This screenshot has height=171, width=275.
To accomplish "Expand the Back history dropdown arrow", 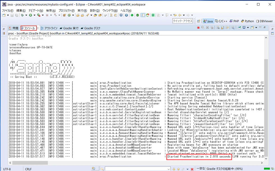I will click(x=184, y=15).
